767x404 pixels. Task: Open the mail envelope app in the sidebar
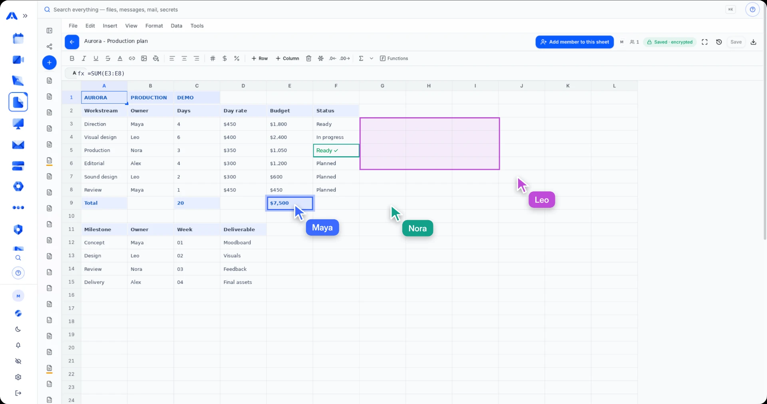click(18, 145)
